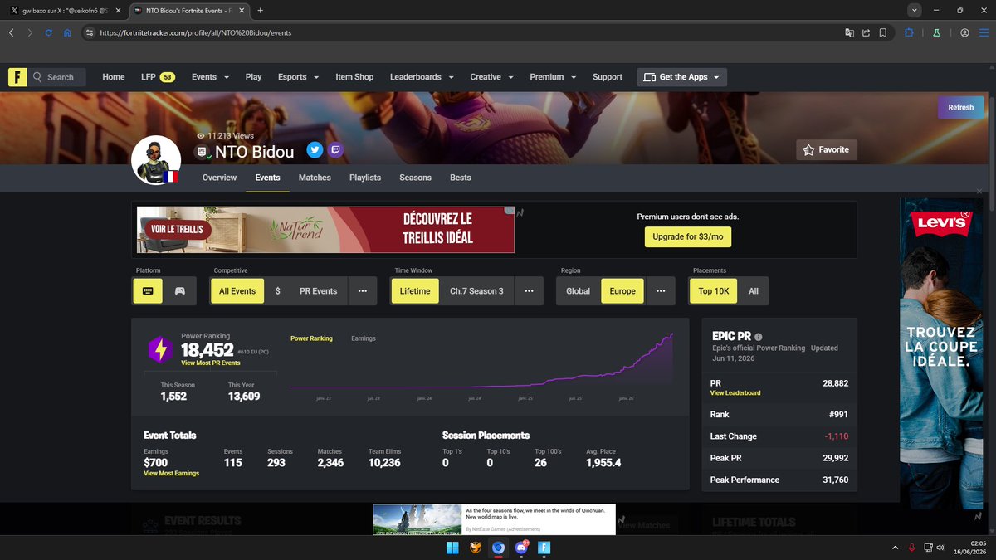Open the Premium nav dropdown
996x560 pixels.
click(553, 77)
